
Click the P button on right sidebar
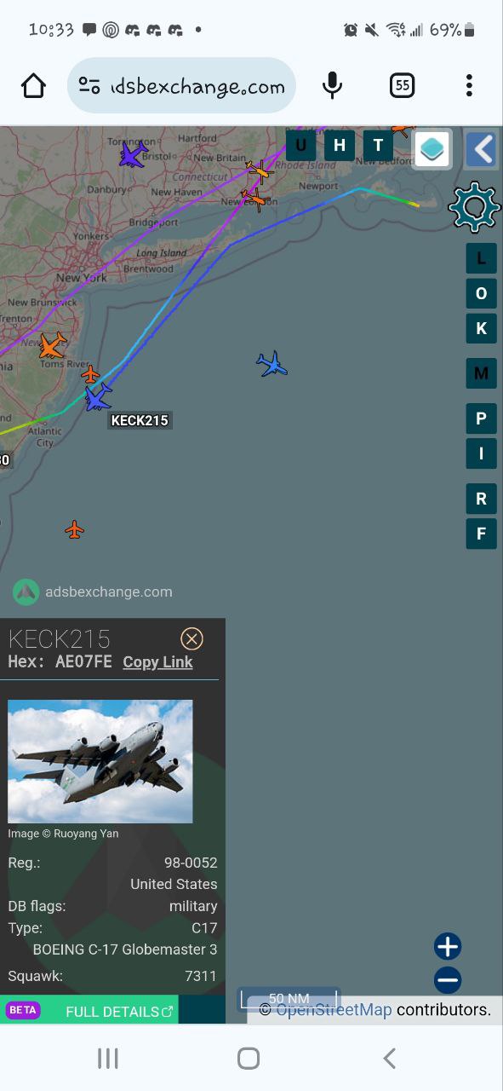(481, 419)
